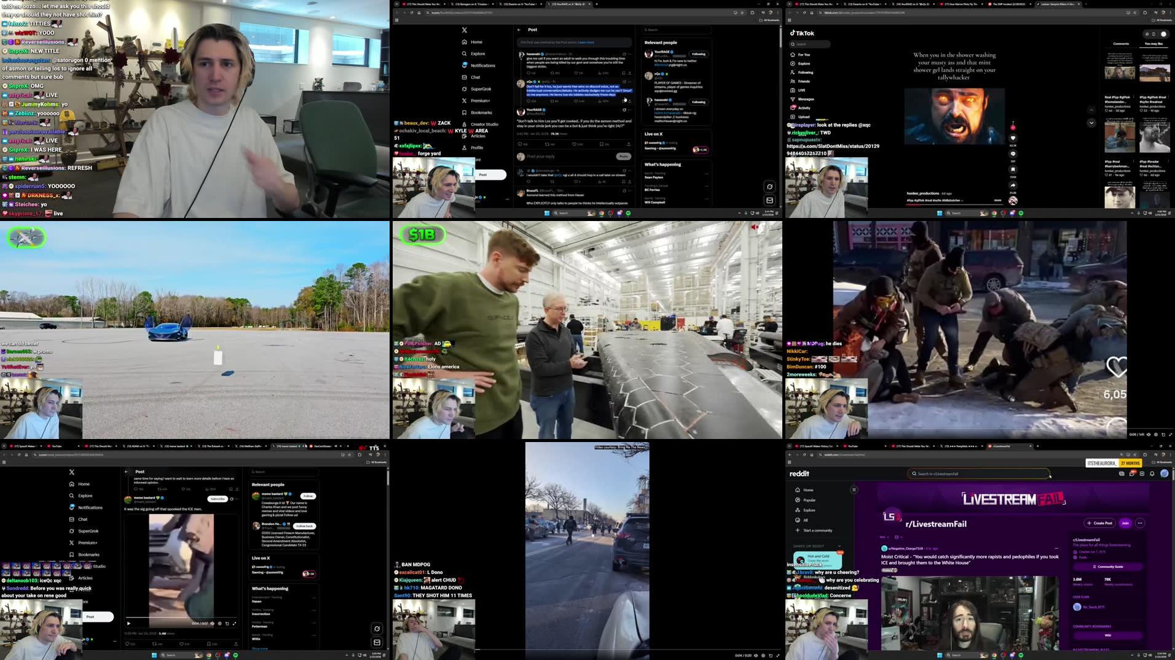
Task: Bookmark the TikTok video to favorites
Action: (1013, 169)
